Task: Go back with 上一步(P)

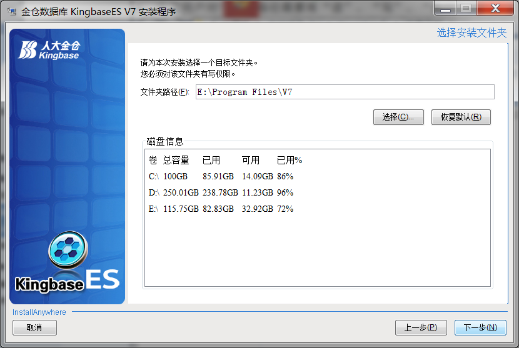Action: point(421,328)
